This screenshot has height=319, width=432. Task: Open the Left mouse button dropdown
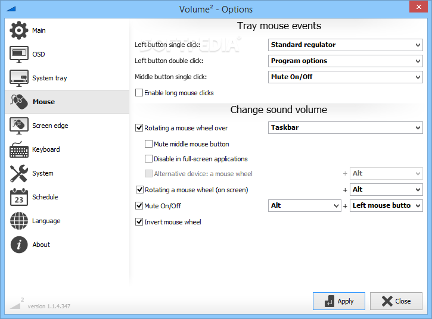pos(386,205)
